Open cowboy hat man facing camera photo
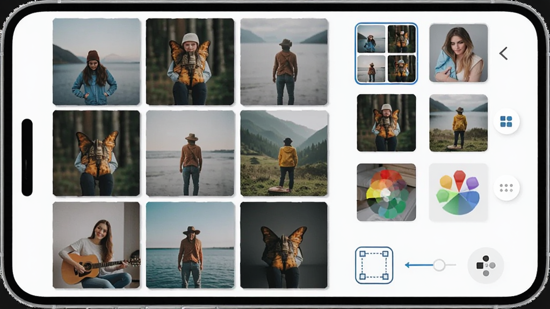Image resolution: width=550 pixels, height=309 pixels. (x=190, y=245)
